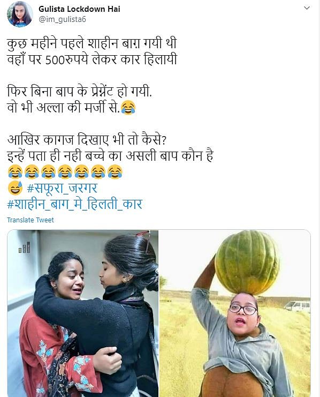Open the #सफूरा_जरगर hashtag

coord(62,188)
